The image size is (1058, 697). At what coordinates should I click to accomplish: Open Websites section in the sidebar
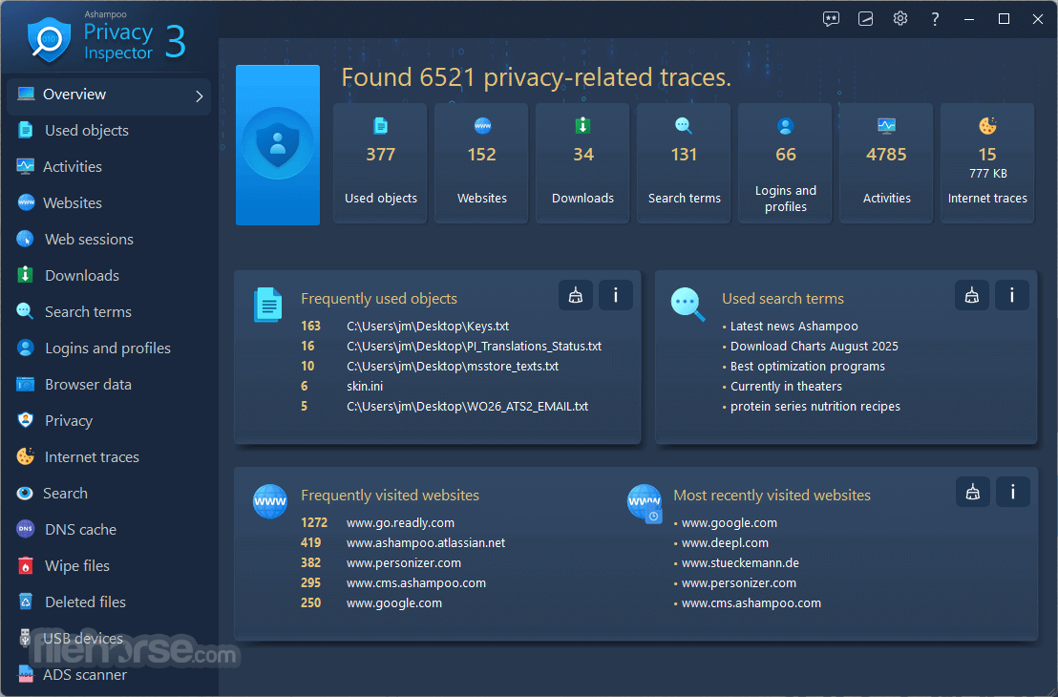[x=73, y=203]
